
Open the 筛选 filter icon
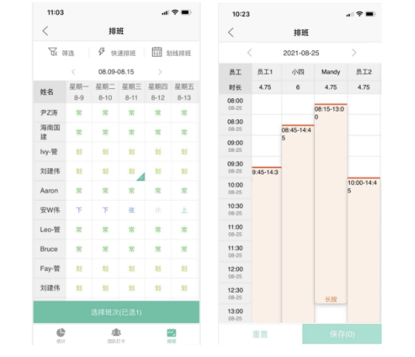(53, 52)
